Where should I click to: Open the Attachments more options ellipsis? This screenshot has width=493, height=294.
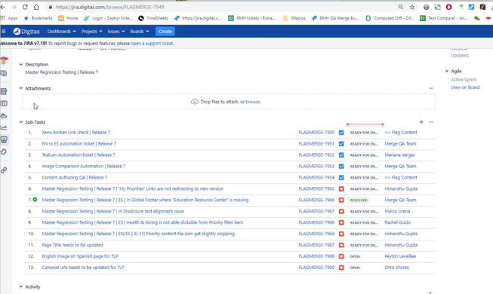click(x=431, y=88)
